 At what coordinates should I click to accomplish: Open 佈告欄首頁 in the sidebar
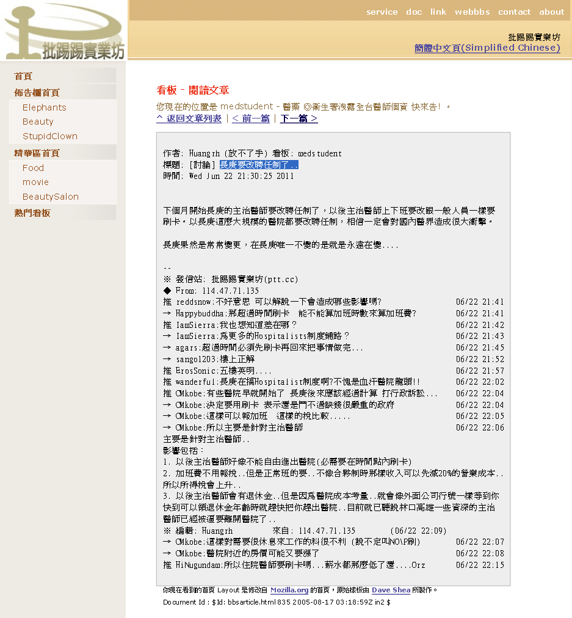tap(37, 93)
